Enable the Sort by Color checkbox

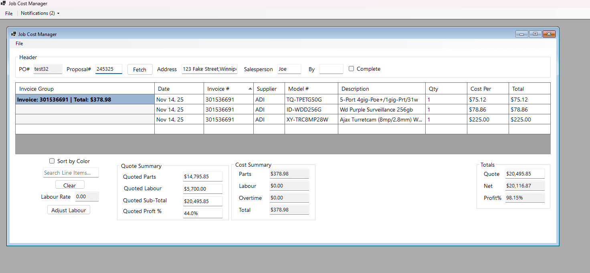point(52,161)
